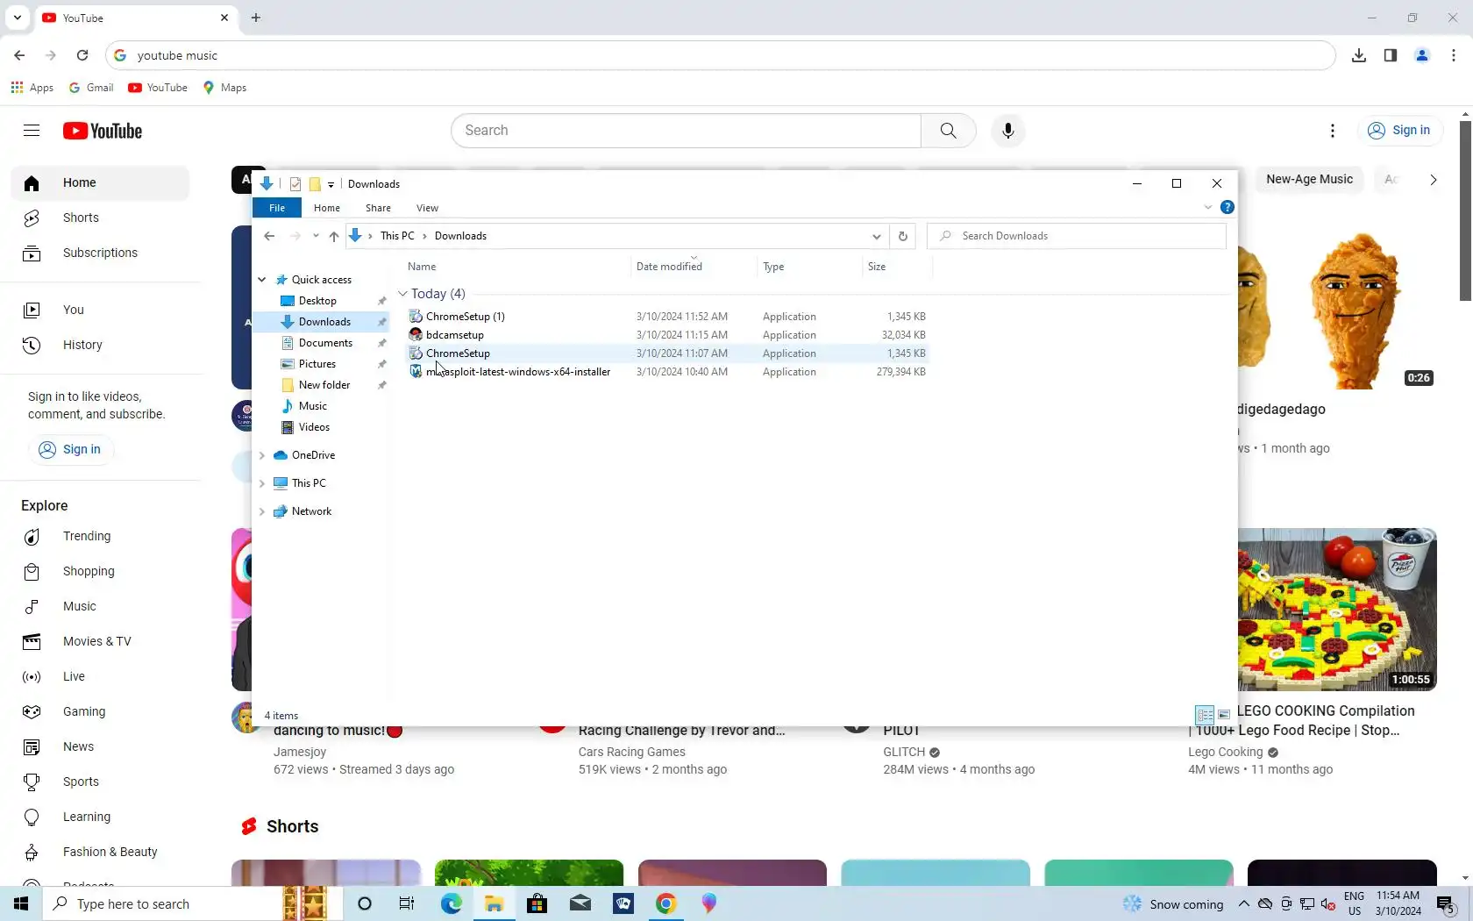Open File Explorer help

[x=1227, y=207]
